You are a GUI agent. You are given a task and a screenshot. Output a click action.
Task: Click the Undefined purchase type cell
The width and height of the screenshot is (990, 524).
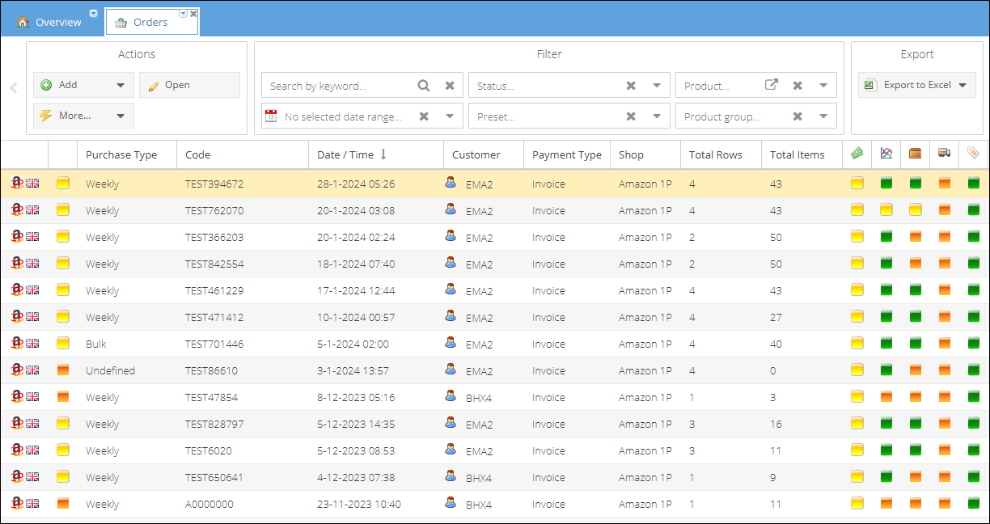110,370
